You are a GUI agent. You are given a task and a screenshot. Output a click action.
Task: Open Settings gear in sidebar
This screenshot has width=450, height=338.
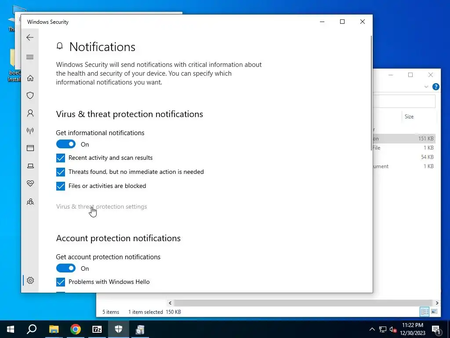tap(30, 280)
